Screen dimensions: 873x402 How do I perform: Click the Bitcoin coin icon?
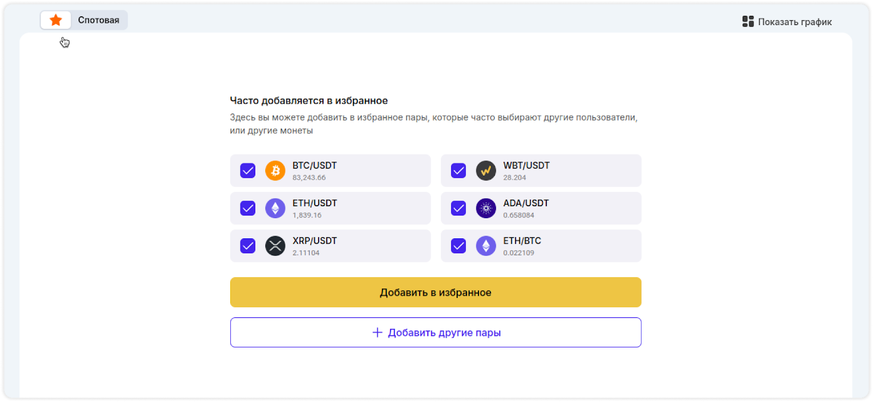coord(275,171)
